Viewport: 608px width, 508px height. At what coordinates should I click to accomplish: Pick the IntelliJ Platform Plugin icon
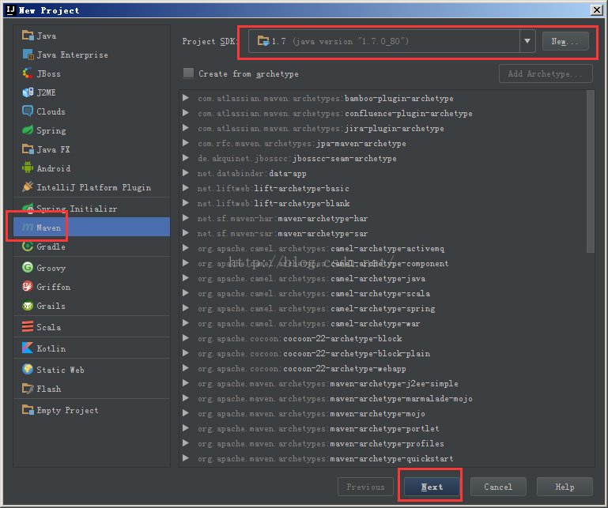(28, 187)
